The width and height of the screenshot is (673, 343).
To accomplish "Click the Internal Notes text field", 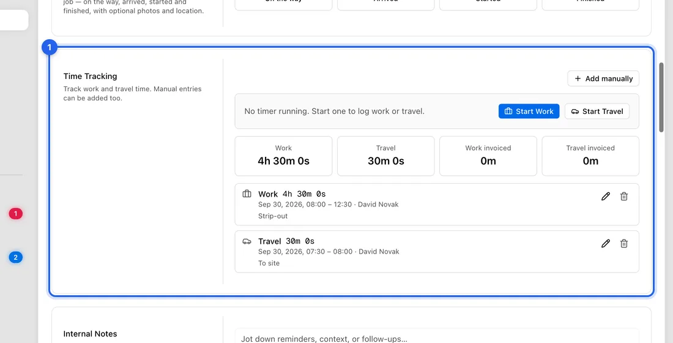I will [437, 336].
